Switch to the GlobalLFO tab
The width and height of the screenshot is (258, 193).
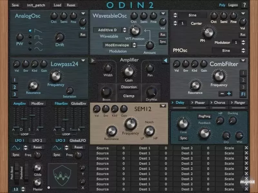tap(78, 141)
